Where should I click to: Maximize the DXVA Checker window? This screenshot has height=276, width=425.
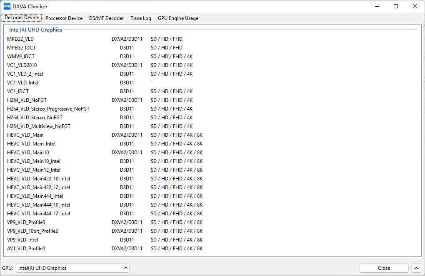[396, 6]
